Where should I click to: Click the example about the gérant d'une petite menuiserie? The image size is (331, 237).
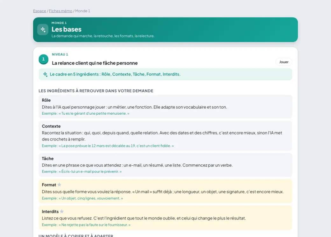(x=86, y=113)
